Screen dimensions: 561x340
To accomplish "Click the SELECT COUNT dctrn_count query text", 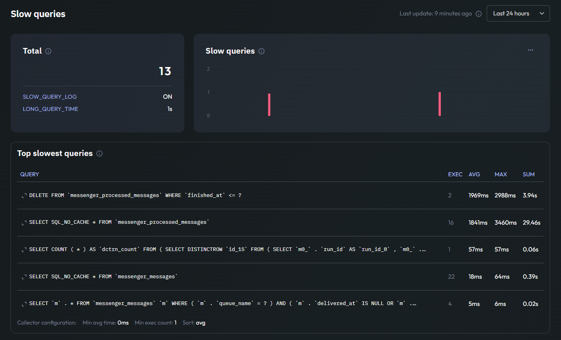I will [x=228, y=249].
